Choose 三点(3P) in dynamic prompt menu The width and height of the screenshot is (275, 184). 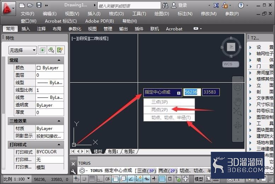click(169, 102)
